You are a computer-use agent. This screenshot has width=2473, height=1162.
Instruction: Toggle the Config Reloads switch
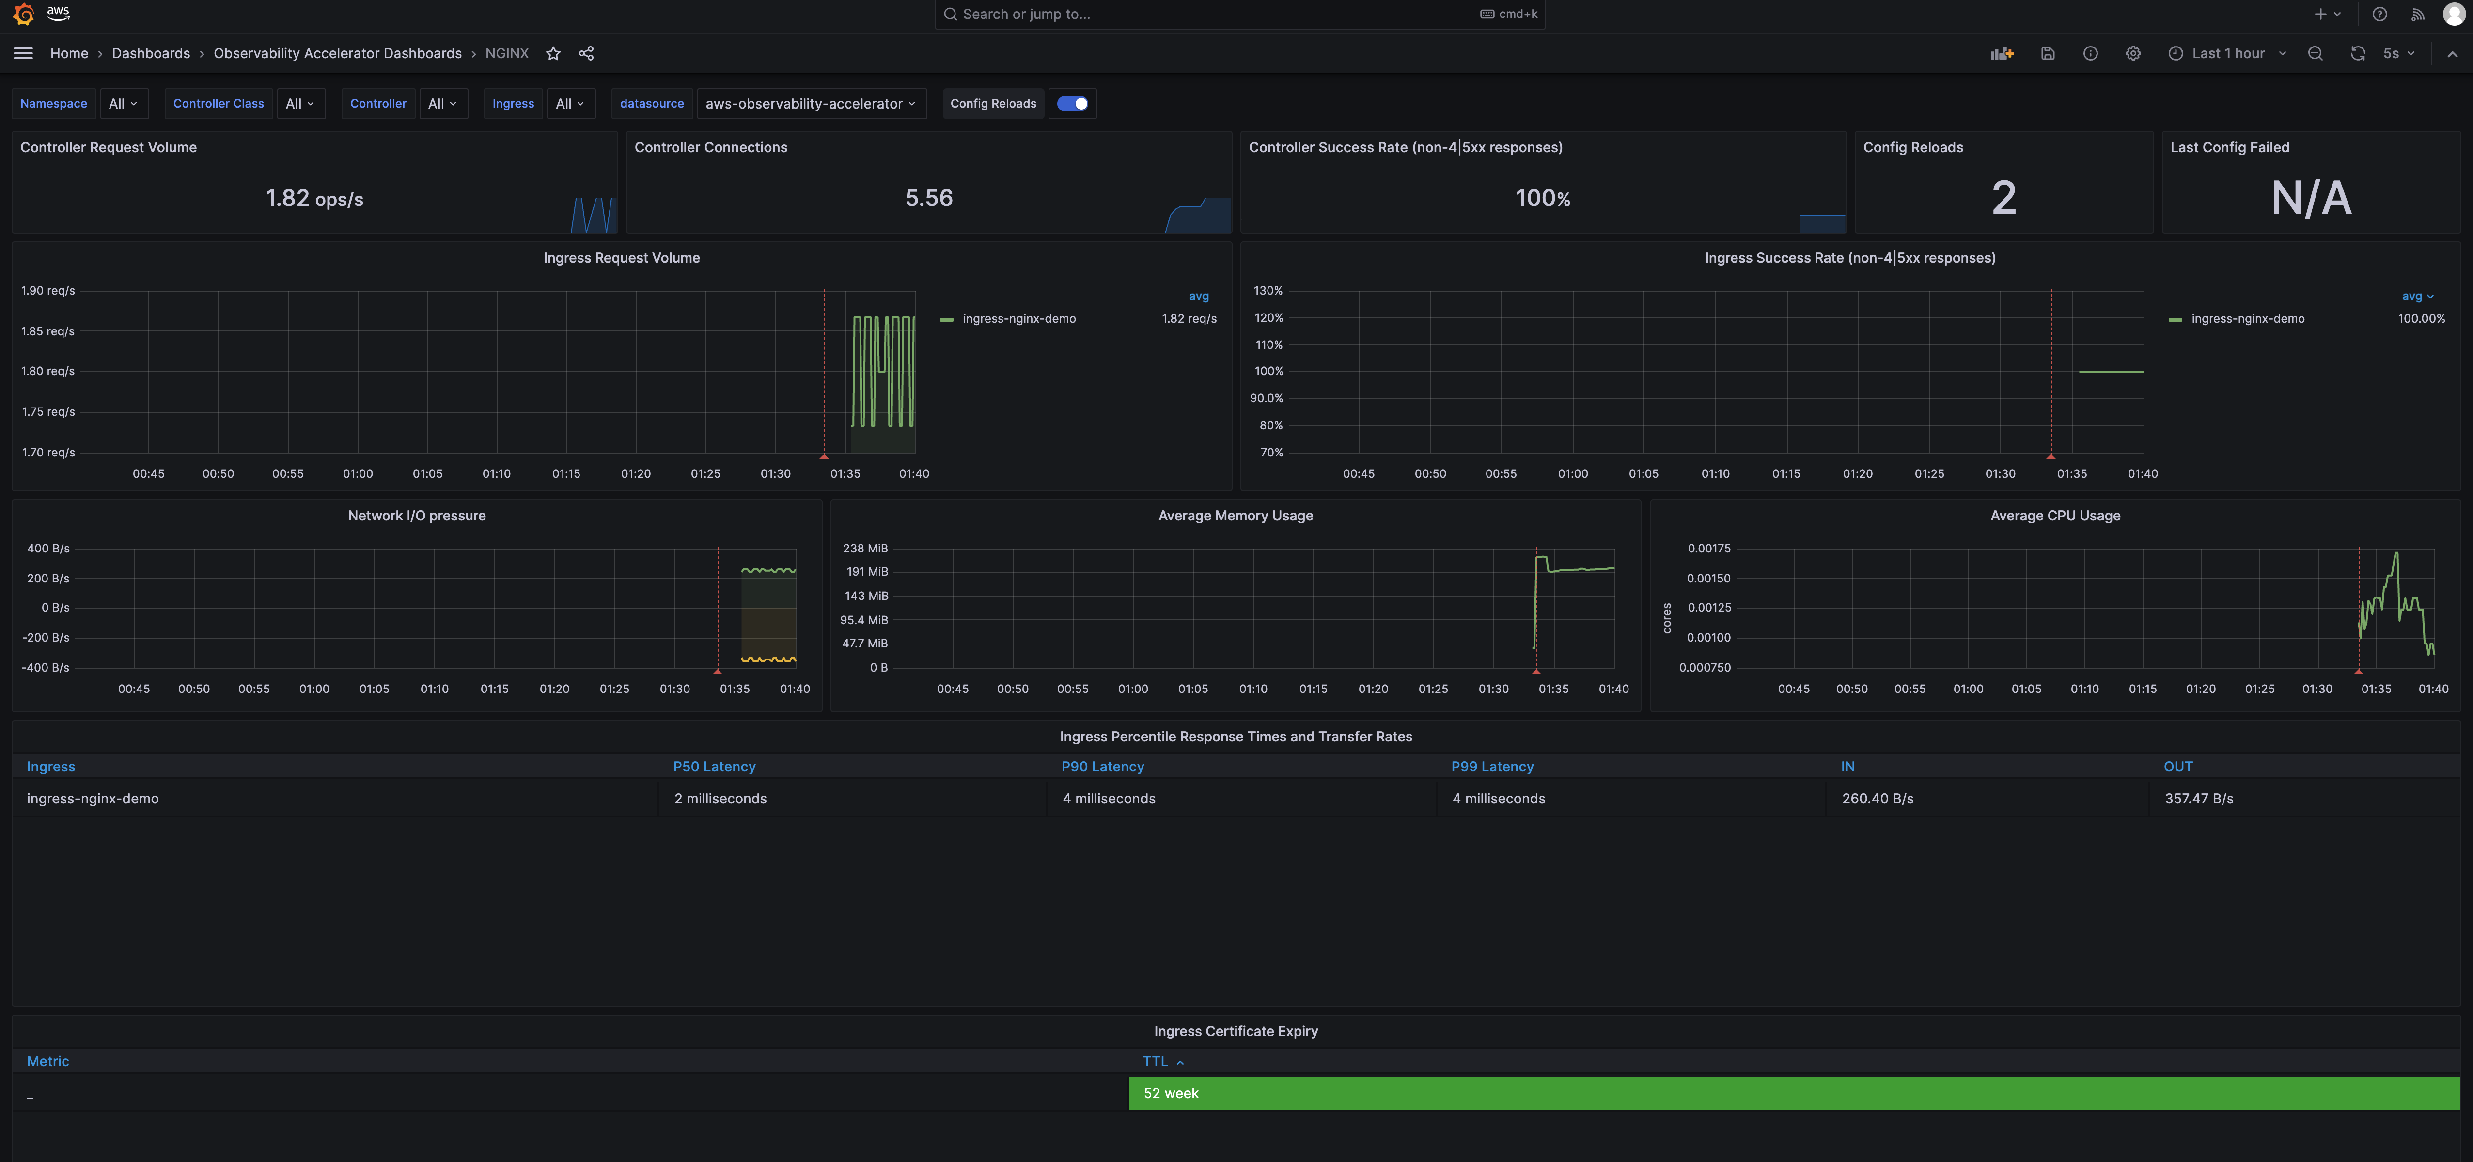pyautogui.click(x=1072, y=104)
